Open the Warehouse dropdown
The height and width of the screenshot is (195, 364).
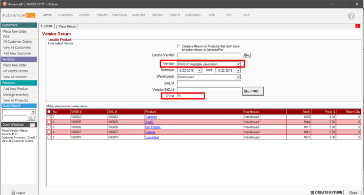tap(239, 77)
